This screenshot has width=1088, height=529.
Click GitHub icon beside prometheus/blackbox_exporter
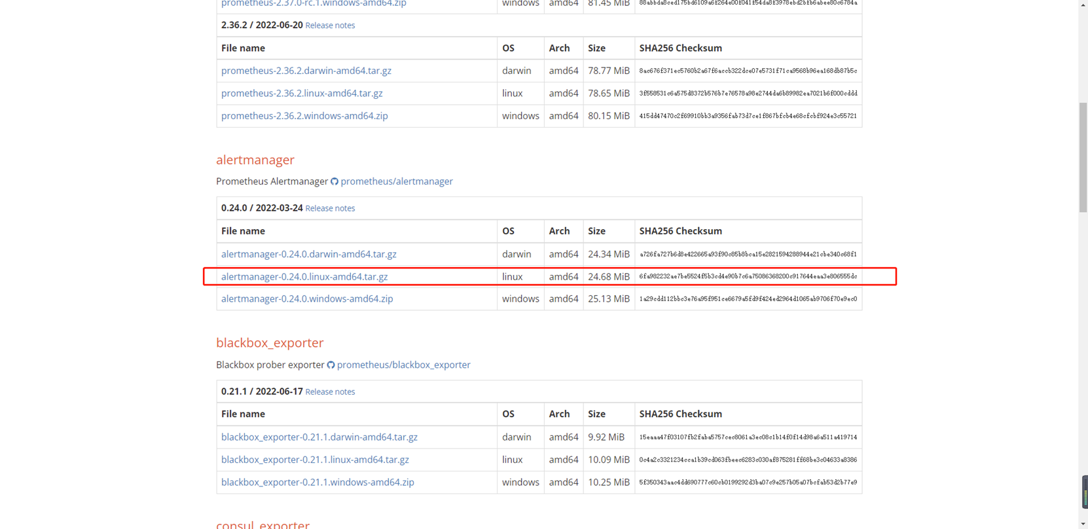(331, 365)
